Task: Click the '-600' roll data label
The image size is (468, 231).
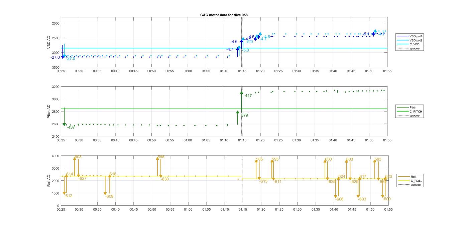Action: (x=386, y=199)
